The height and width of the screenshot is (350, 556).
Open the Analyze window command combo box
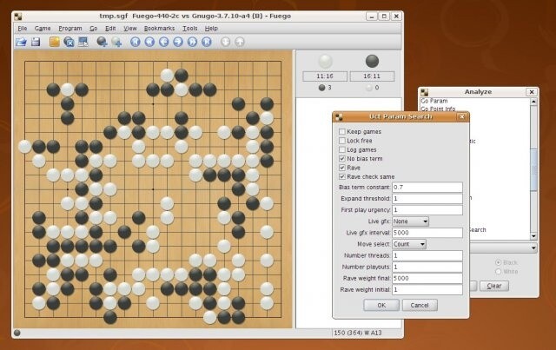tap(503, 248)
